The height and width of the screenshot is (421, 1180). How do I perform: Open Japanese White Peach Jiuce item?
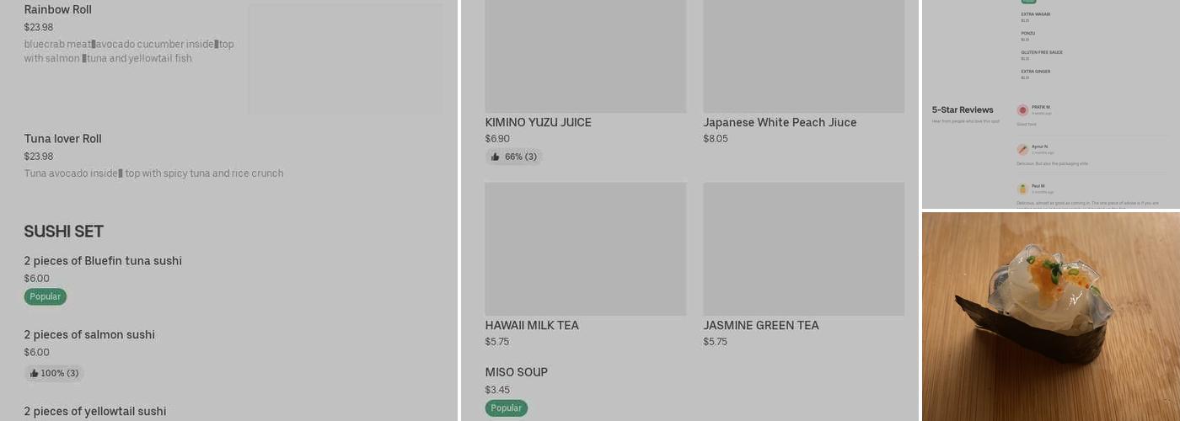[780, 123]
